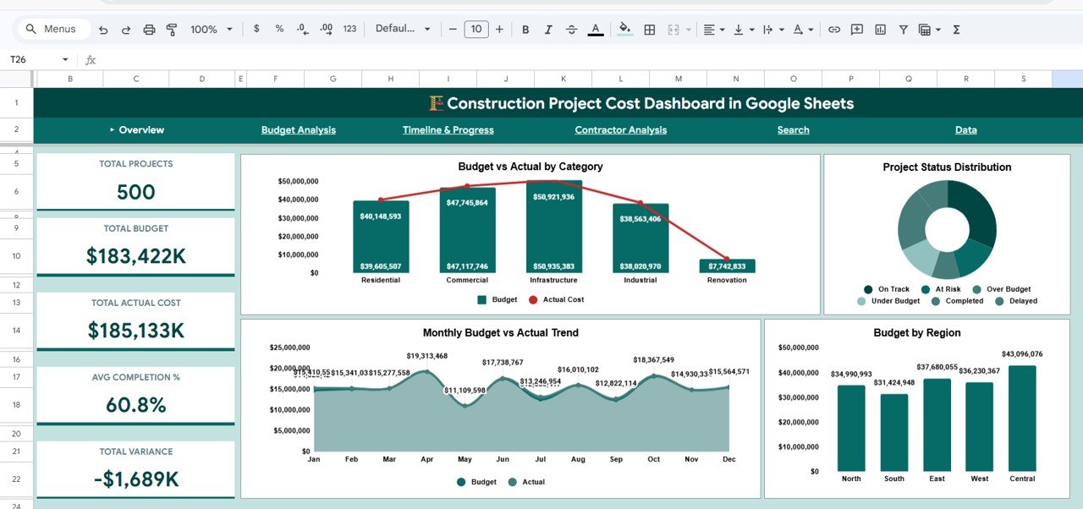
Task: Toggle italic formatting
Action: [x=548, y=29]
